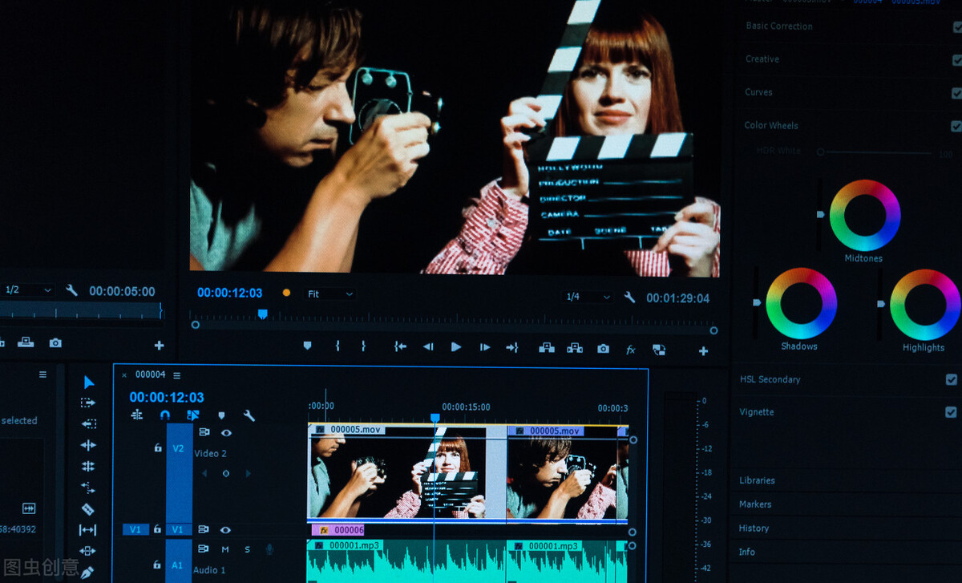Open the Markers panel tab

click(x=755, y=504)
